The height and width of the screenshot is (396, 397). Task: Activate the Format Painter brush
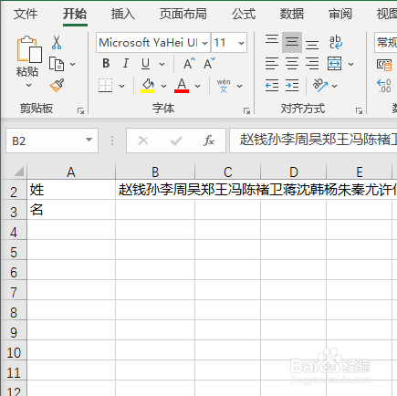tap(57, 85)
